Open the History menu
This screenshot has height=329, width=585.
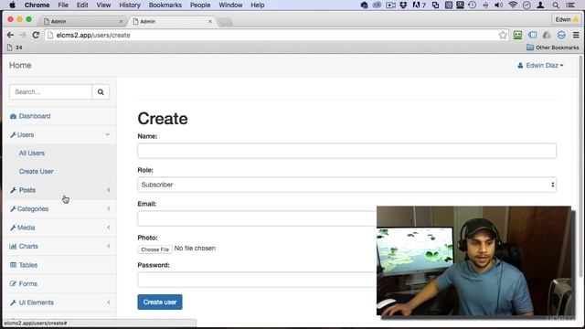coord(130,5)
